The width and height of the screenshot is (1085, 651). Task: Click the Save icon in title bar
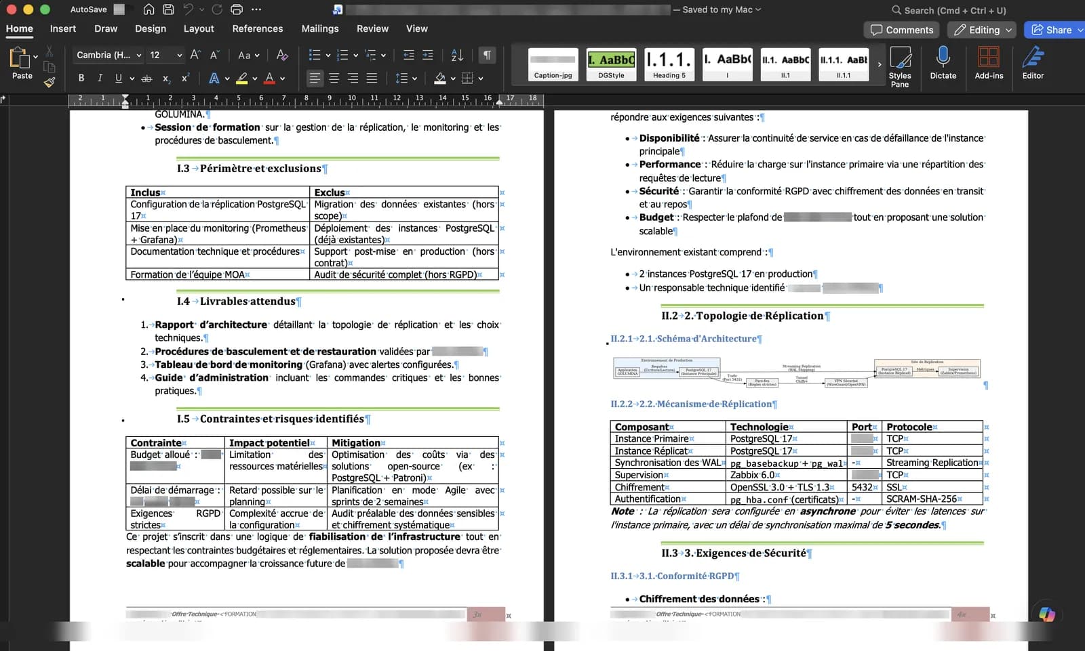point(168,9)
